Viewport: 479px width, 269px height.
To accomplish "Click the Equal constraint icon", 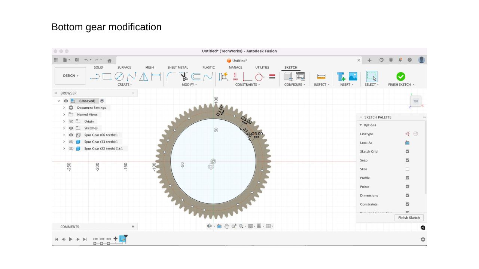I will [272, 77].
